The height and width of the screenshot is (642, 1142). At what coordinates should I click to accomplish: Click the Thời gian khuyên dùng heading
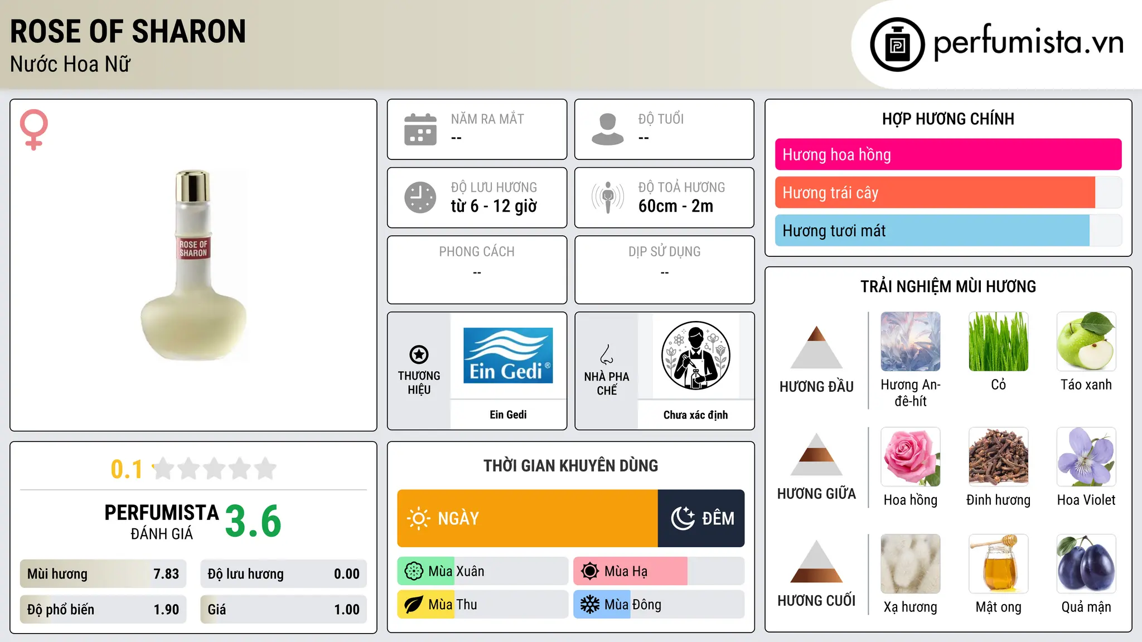(570, 465)
